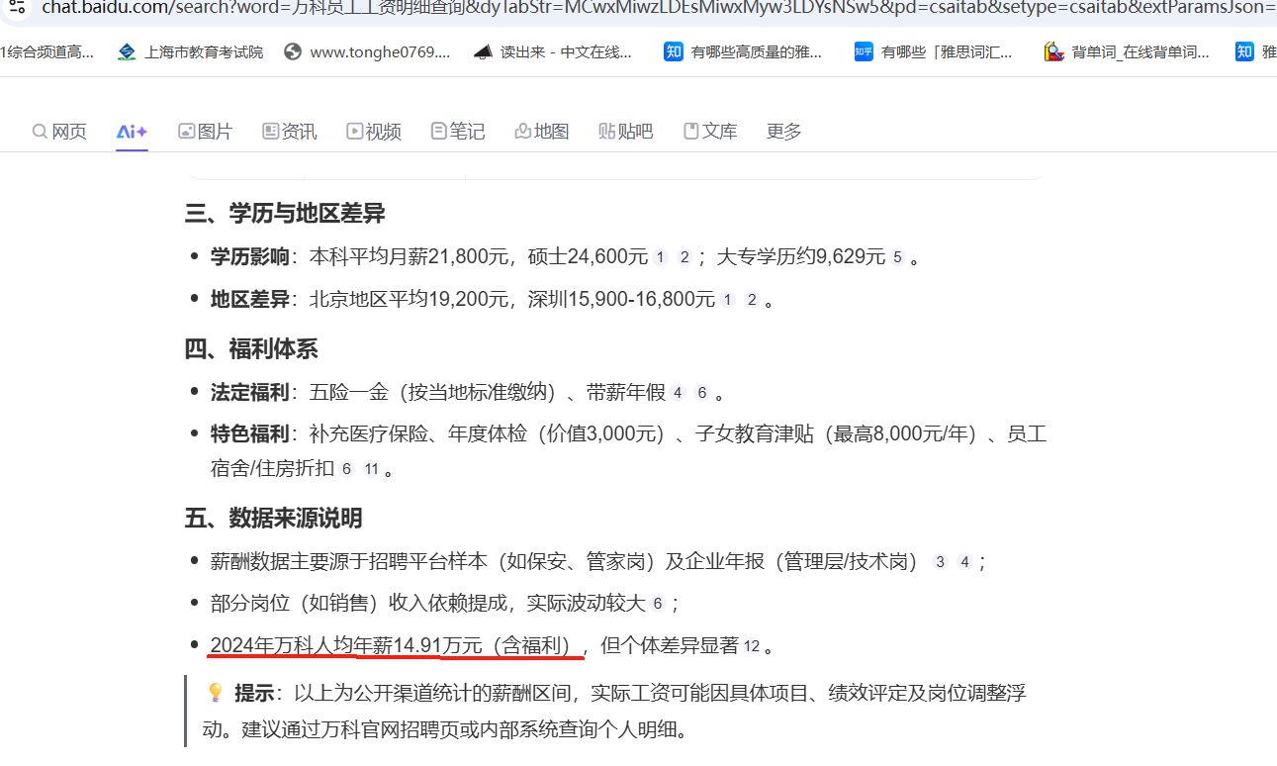1277x766 pixels.
Task: Open the www.tonghe0769 bookmark
Action: point(366,51)
